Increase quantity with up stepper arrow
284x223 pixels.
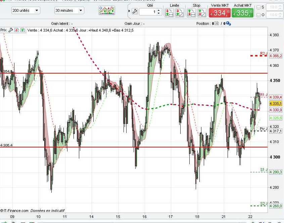pyautogui.click(x=159, y=10)
